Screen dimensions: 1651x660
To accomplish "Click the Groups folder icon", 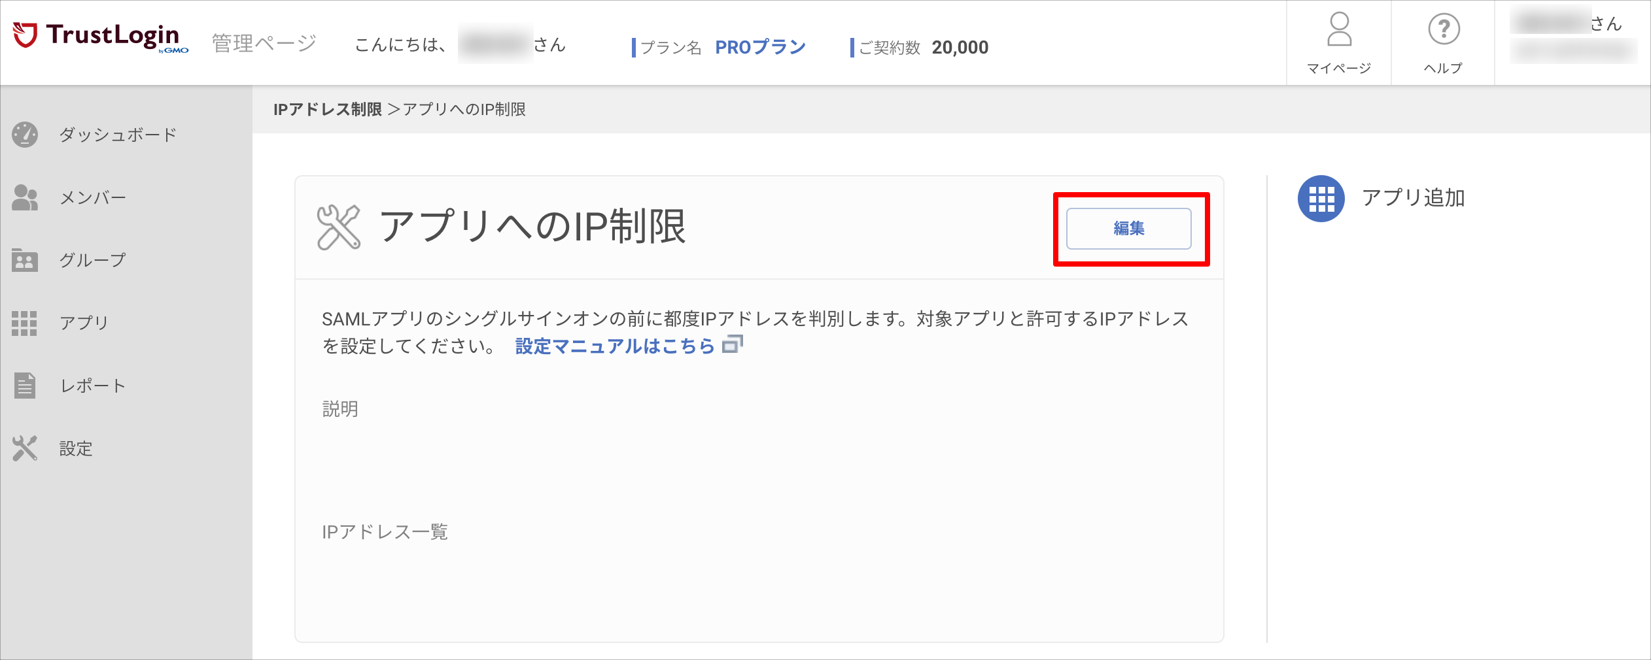I will click(x=25, y=260).
